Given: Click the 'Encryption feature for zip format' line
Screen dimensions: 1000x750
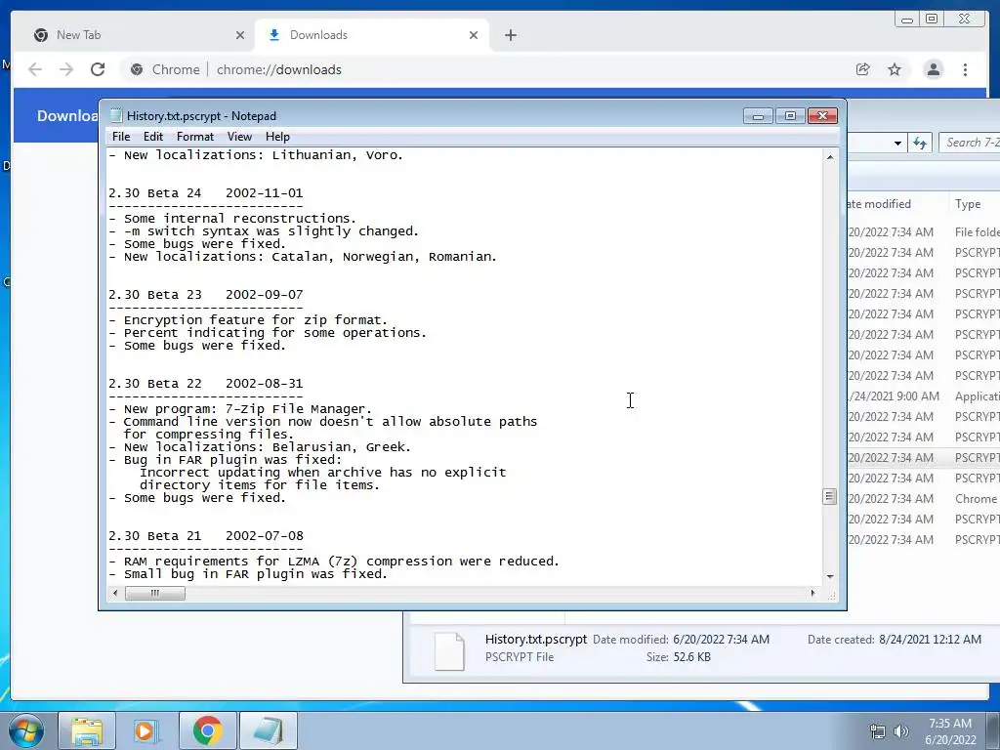Looking at the screenshot, I should pos(248,320).
